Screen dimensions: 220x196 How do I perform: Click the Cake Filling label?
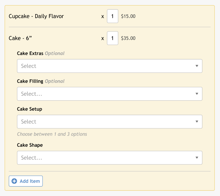[30, 81]
